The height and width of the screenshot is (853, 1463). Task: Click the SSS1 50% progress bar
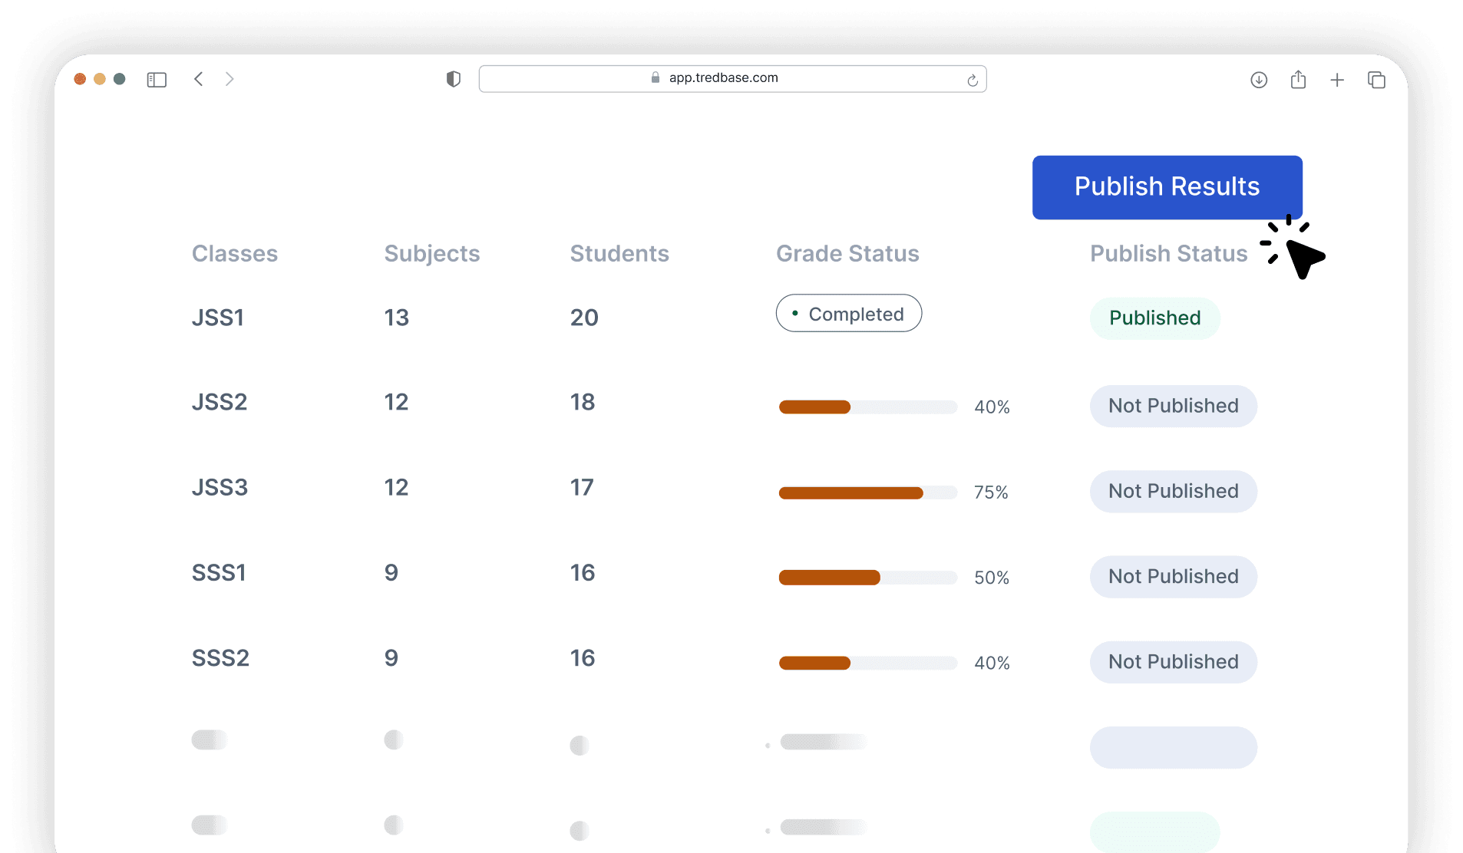click(x=867, y=578)
